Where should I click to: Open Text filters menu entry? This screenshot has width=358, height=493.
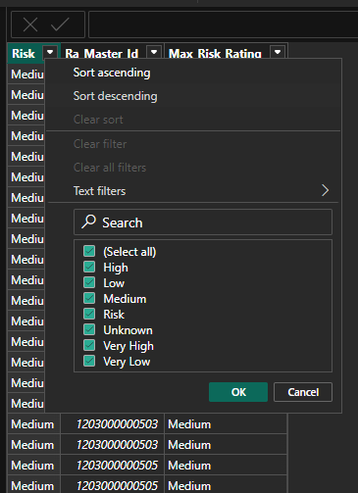[x=193, y=191]
